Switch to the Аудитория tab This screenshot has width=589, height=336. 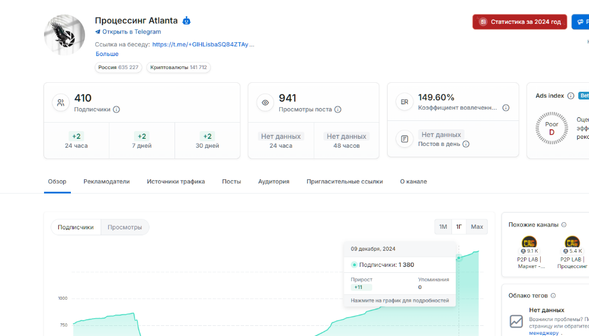pos(273,182)
